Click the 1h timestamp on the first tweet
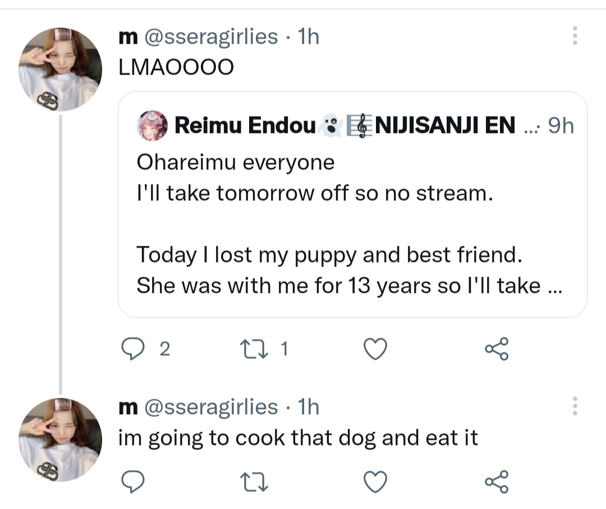The width and height of the screenshot is (606, 509). tap(308, 37)
